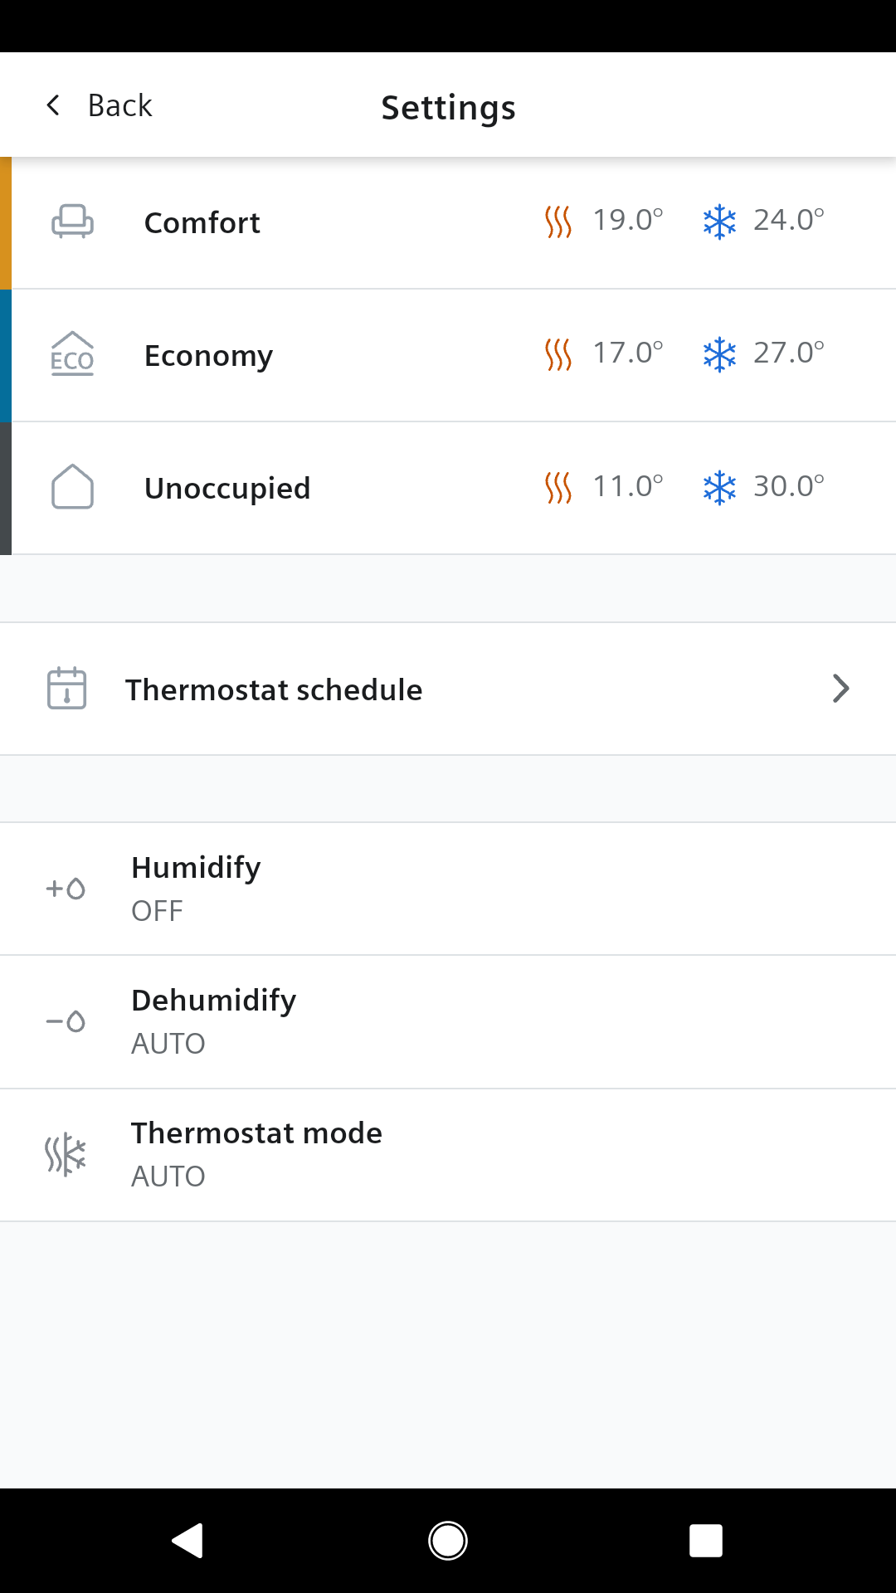Screen dimensions: 896x1593
Task: Tap the Comfort armchair icon
Action: pos(72,222)
